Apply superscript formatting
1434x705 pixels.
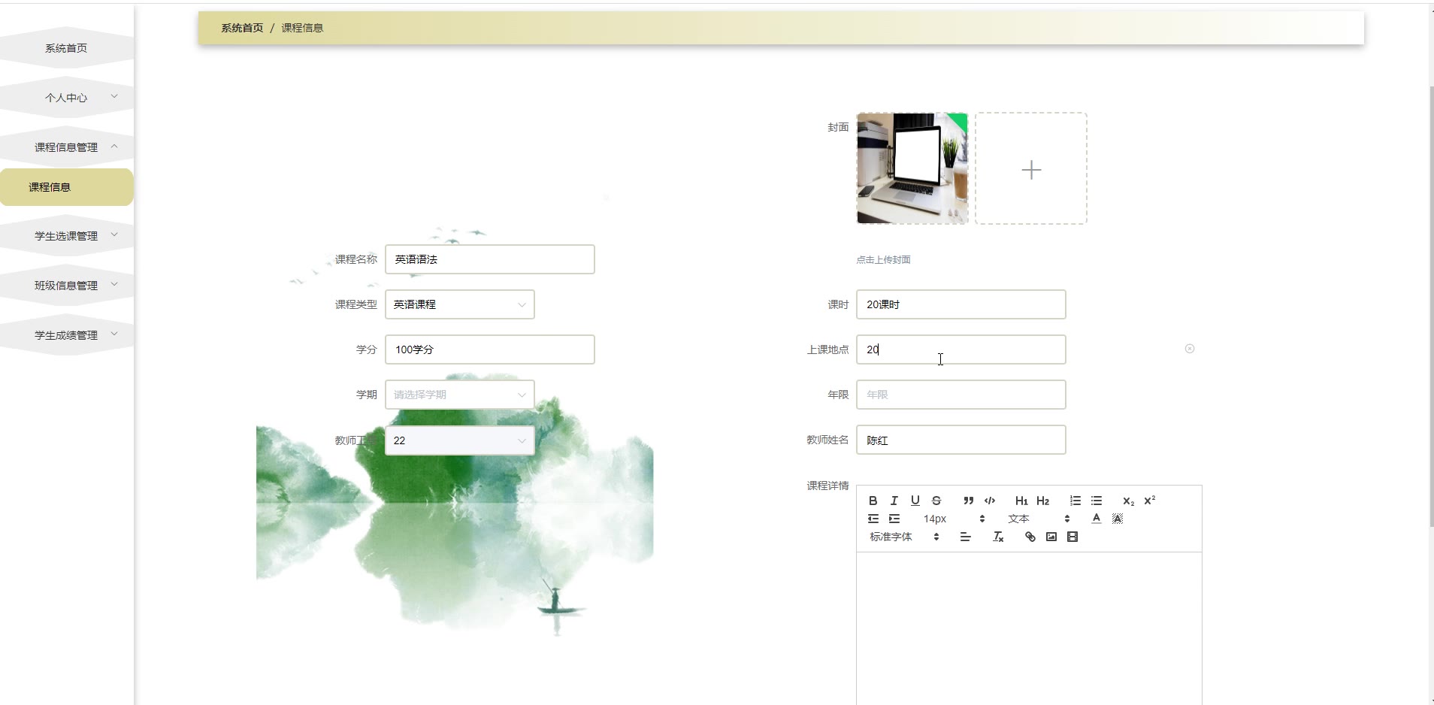[x=1149, y=501]
